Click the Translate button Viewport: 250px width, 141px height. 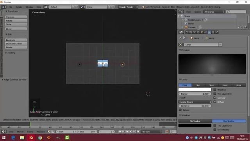pos(16,17)
